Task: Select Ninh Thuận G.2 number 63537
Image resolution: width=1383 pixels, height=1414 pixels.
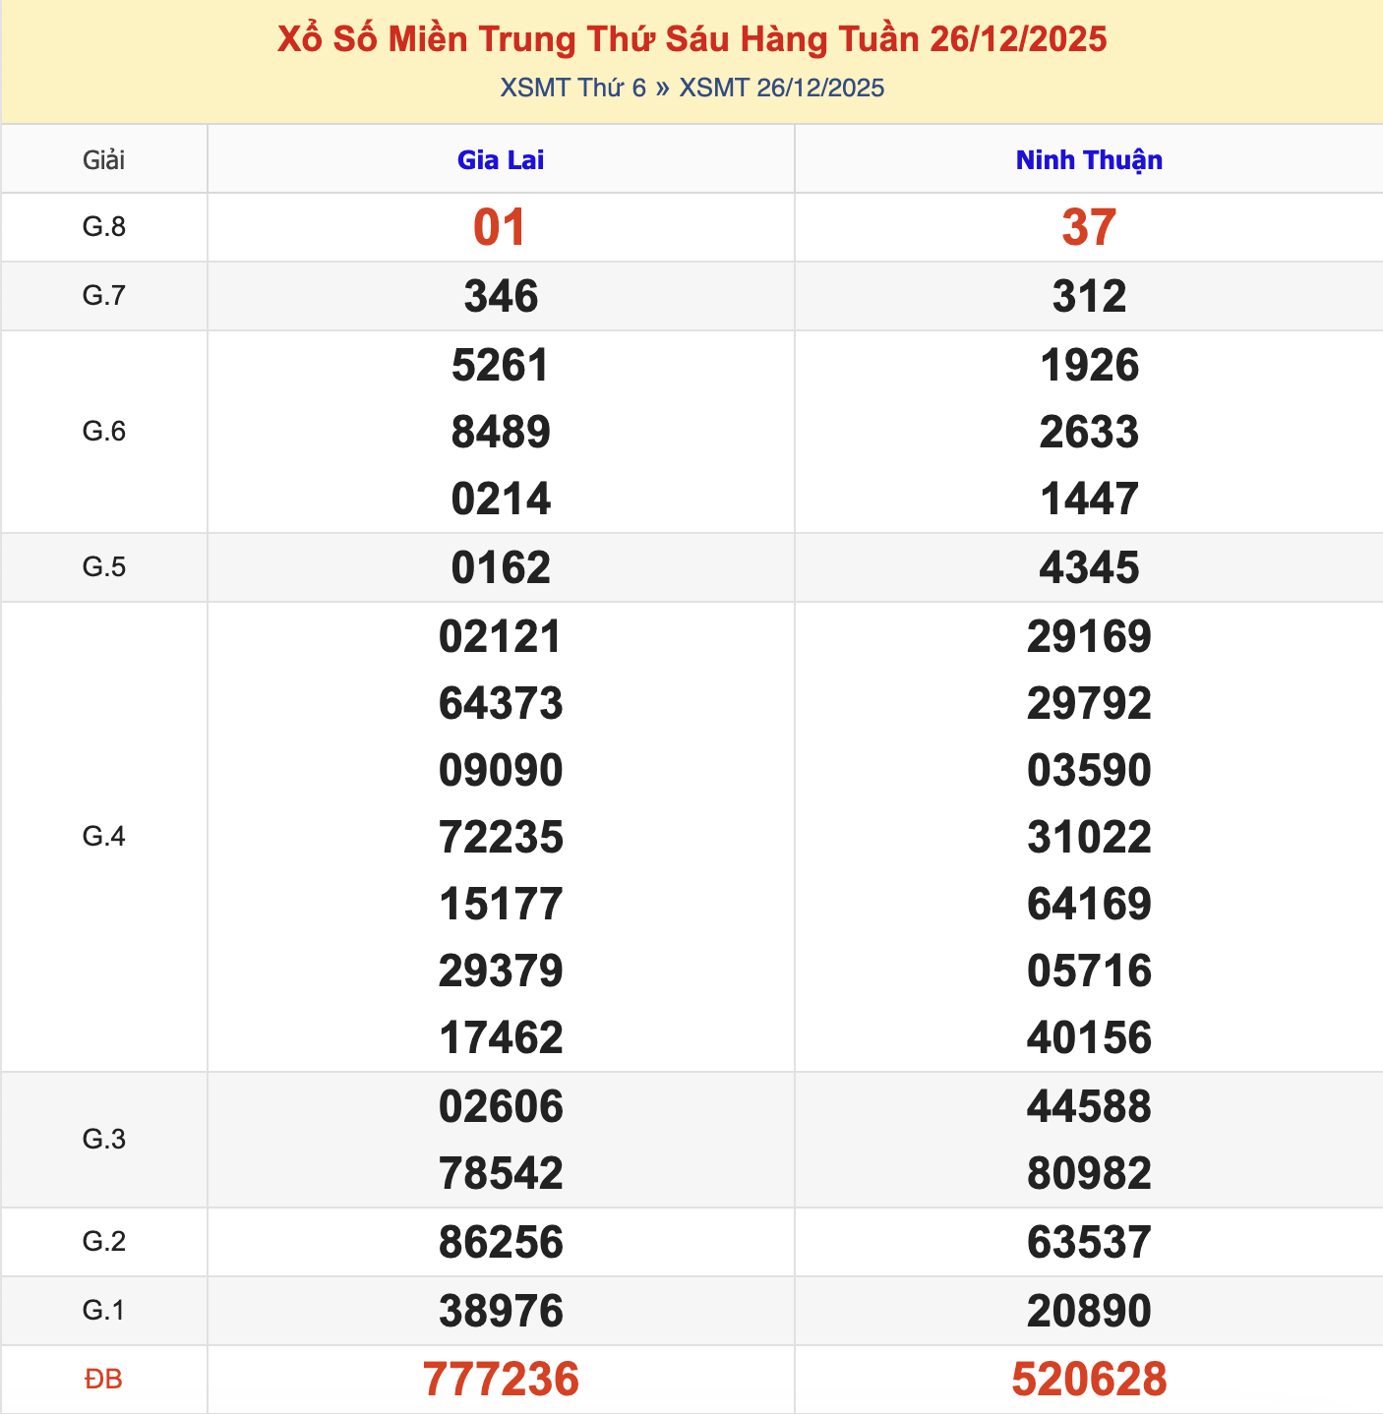Action: pos(1088,1242)
